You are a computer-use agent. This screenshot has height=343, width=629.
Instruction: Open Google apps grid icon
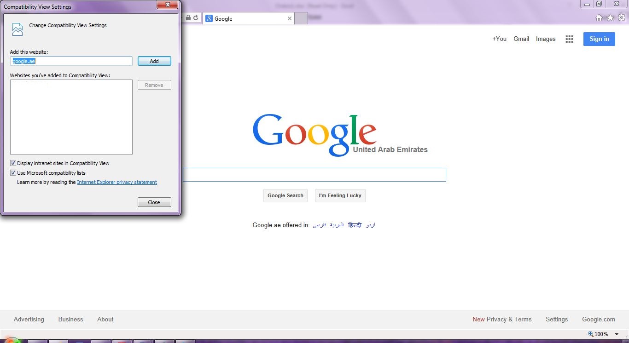coord(570,39)
